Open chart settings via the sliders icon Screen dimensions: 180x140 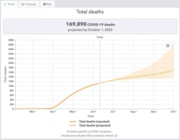[x=168, y=46]
